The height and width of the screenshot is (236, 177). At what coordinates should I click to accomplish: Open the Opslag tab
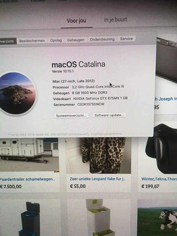[56, 40]
